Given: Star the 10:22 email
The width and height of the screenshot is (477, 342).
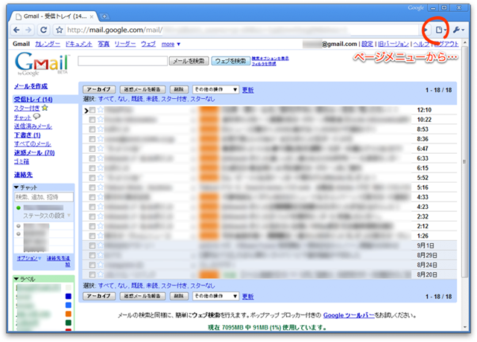Looking at the screenshot, I should [x=101, y=119].
